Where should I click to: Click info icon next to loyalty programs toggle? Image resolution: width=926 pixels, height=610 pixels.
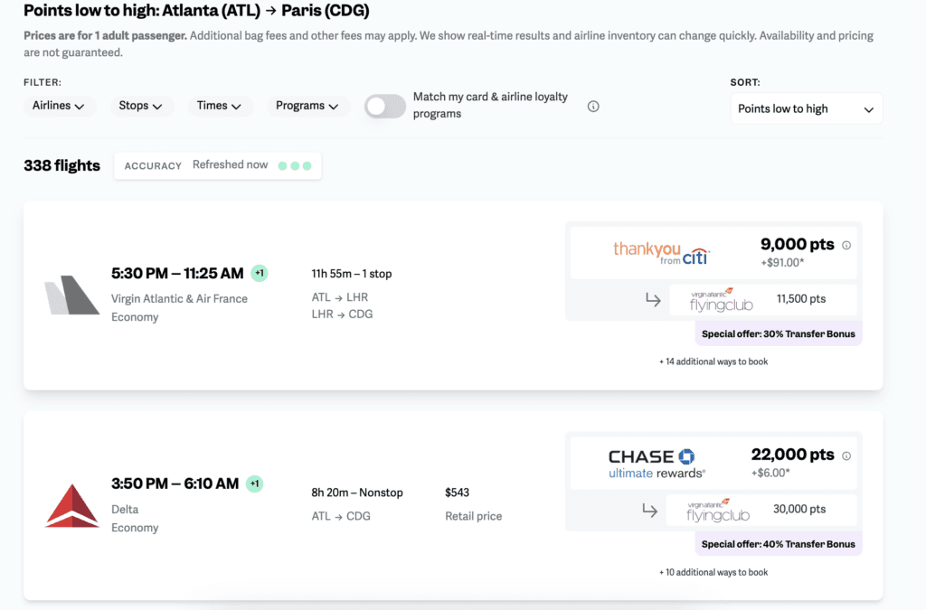click(593, 106)
